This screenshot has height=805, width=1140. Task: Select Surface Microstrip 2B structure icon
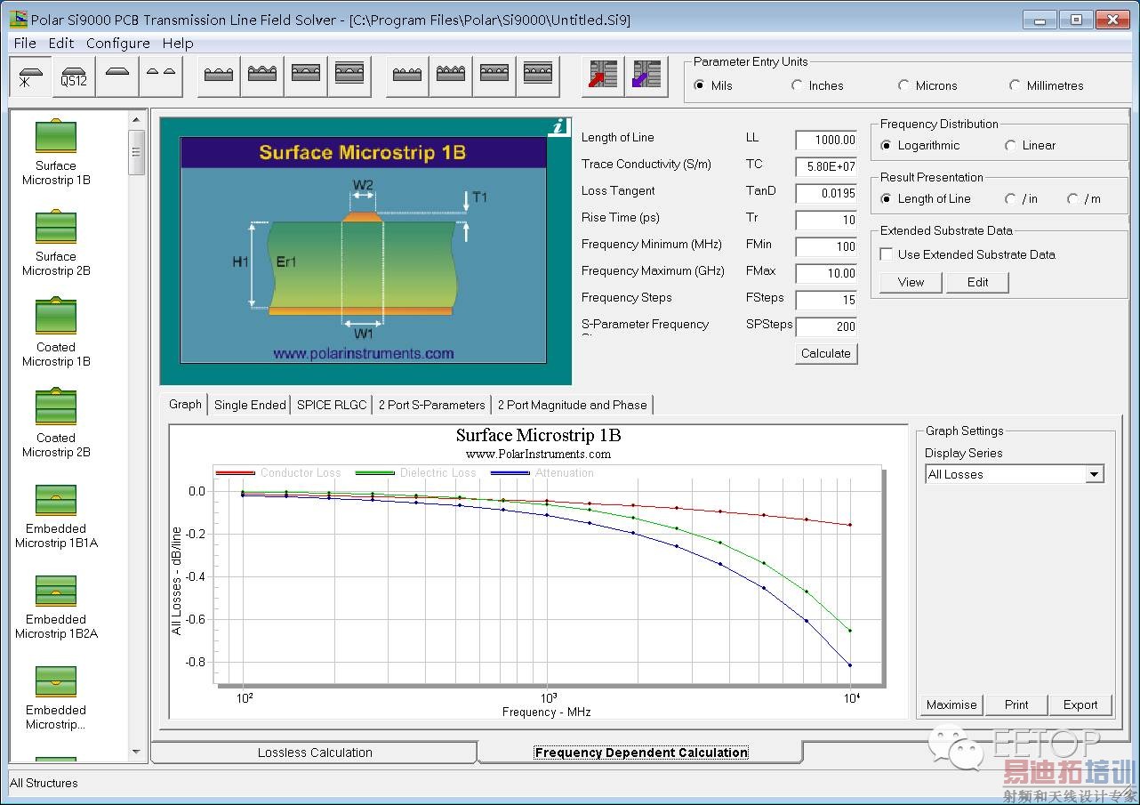point(56,228)
